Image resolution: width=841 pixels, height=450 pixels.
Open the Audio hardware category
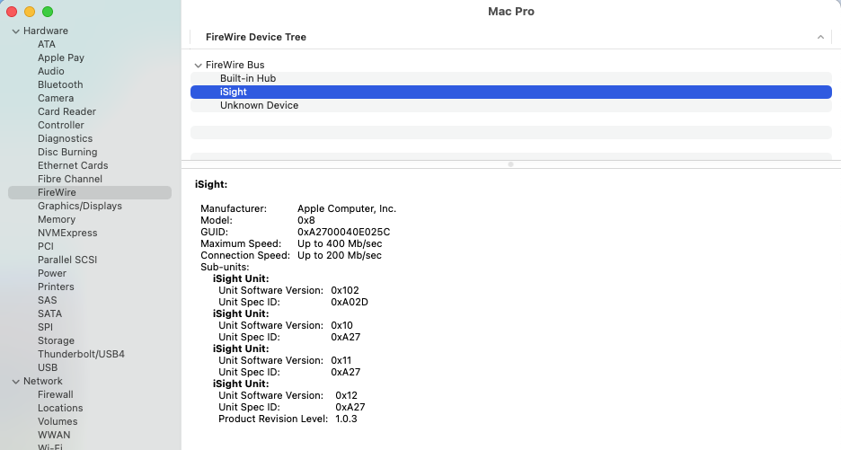pos(51,71)
